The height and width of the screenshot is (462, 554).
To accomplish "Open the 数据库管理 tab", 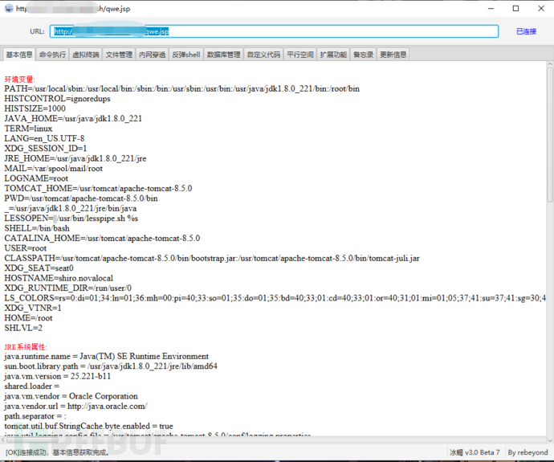I will [223, 55].
